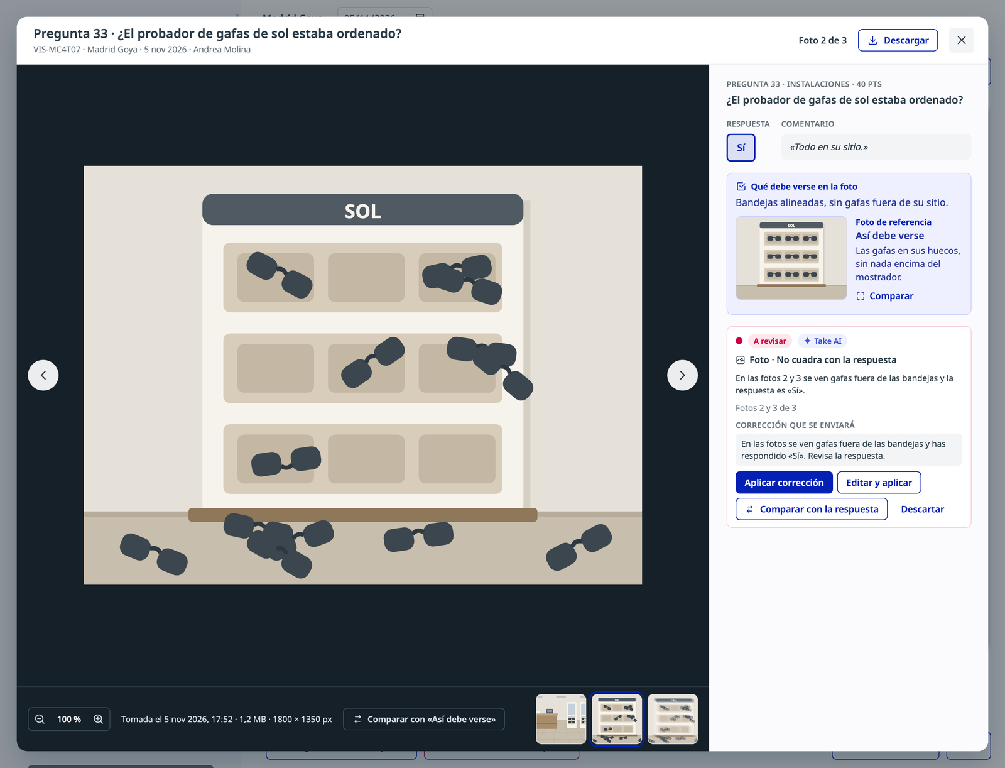Click the main sunglasses display photo
Screen dimensions: 1005x768
[x=362, y=375]
